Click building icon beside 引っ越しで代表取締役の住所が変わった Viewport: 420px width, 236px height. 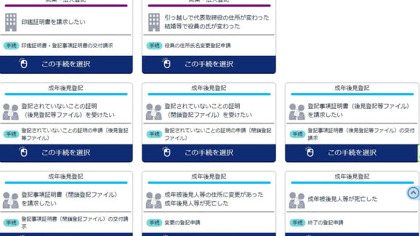[x=154, y=23]
